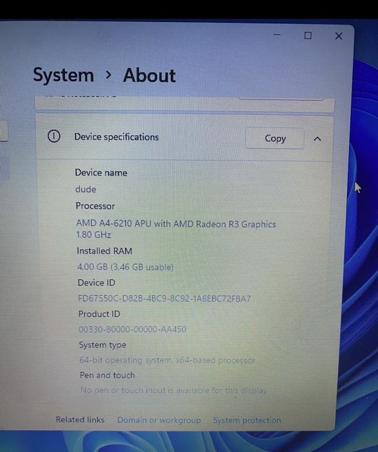
Task: Click the About breadcrumb title
Action: [149, 76]
